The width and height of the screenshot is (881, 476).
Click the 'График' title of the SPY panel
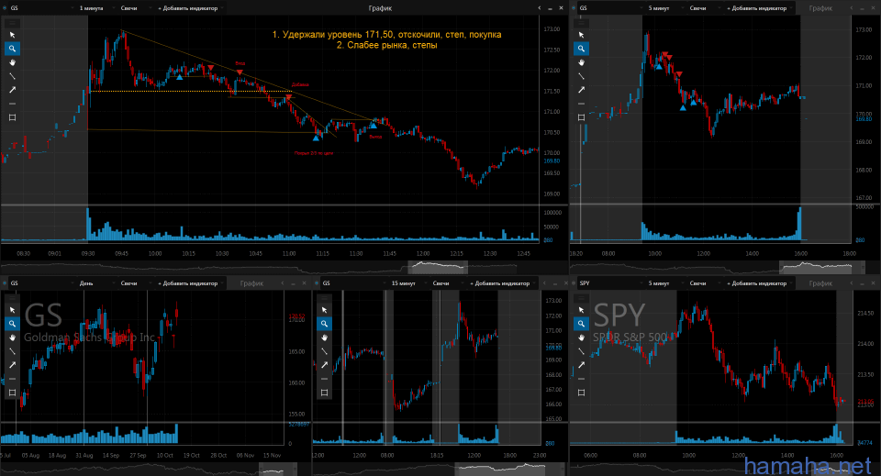pos(820,282)
